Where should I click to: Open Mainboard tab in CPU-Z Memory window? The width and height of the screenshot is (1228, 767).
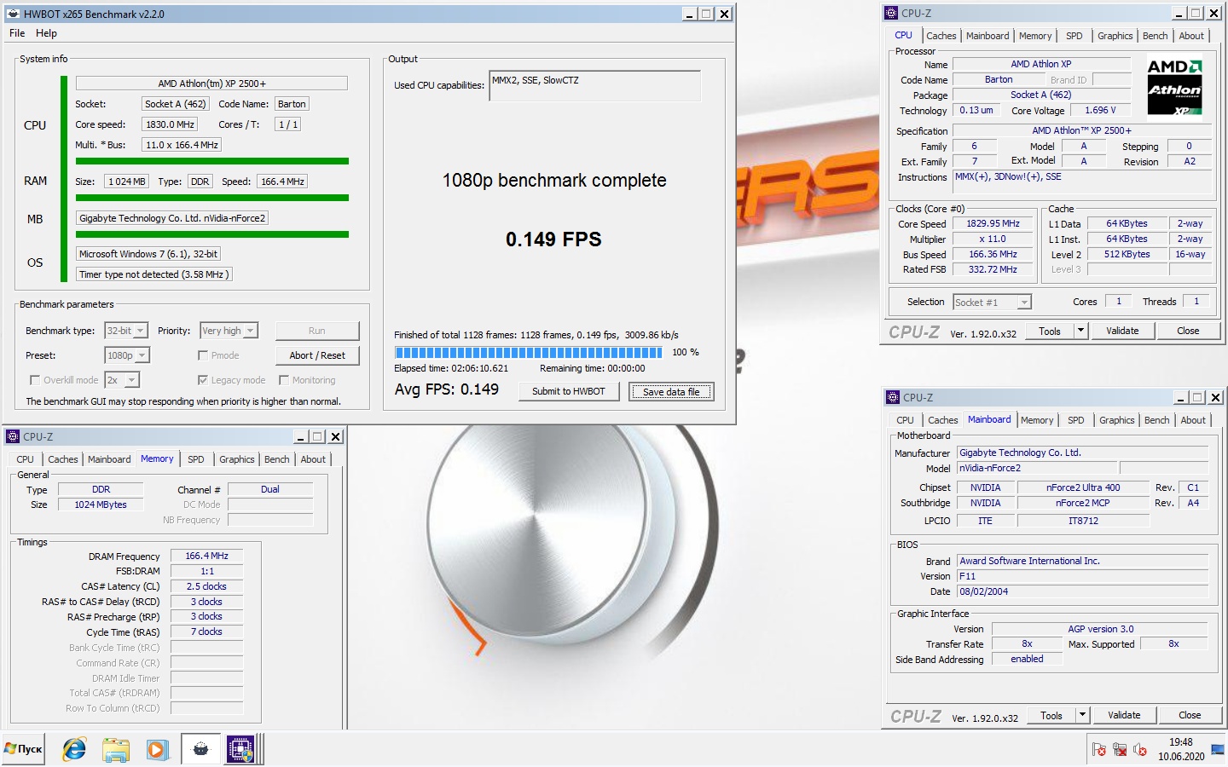(x=109, y=459)
